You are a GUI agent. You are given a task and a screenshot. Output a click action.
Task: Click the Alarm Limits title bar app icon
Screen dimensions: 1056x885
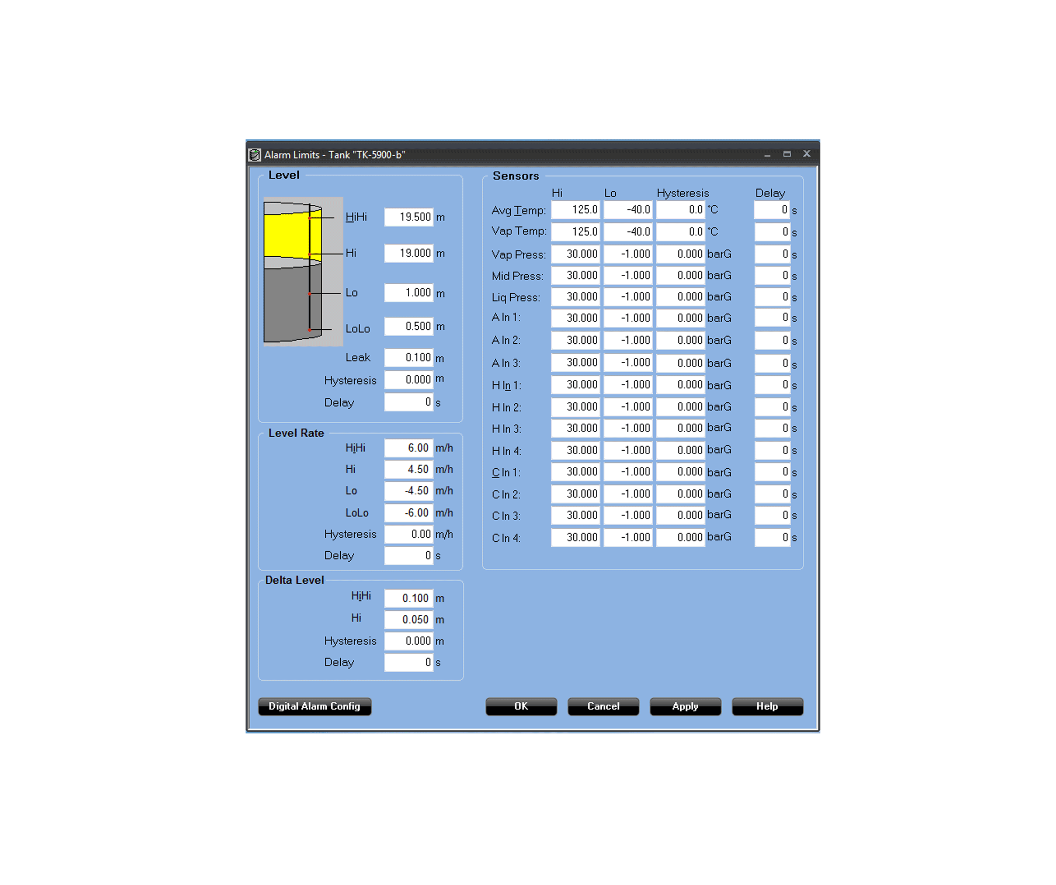point(255,155)
